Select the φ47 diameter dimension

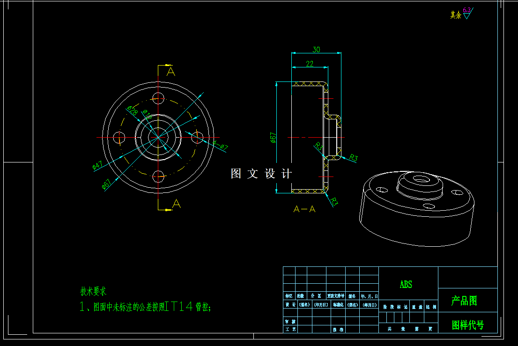point(97,166)
